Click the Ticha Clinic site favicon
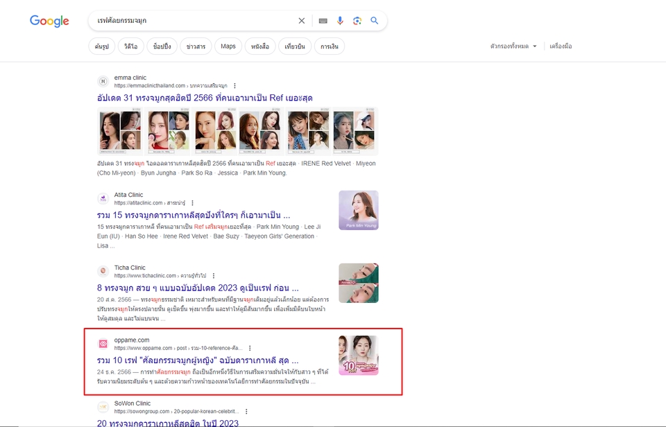The width and height of the screenshot is (666, 427). pyautogui.click(x=103, y=271)
